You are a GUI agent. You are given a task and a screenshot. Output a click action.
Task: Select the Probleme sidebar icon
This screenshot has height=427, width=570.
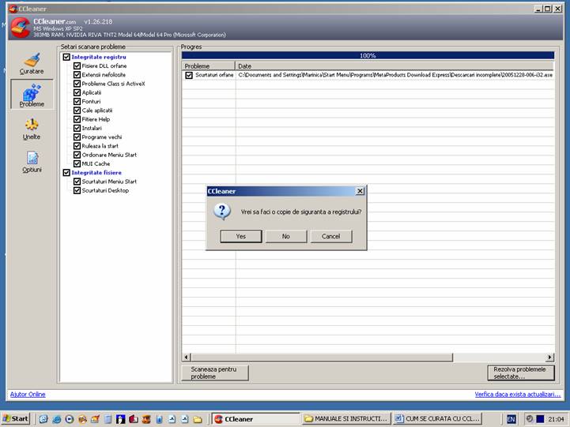click(x=32, y=96)
